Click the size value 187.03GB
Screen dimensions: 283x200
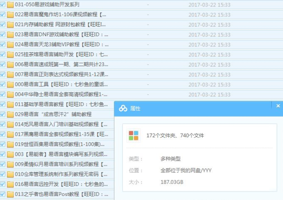172,182
